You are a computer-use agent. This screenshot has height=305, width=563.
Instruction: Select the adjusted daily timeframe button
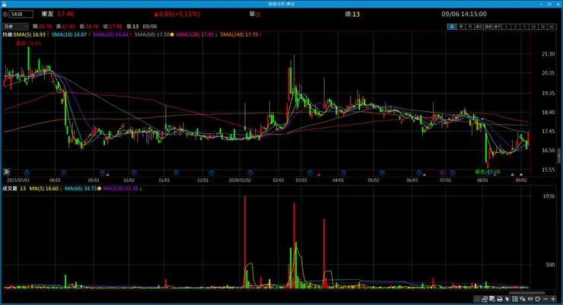(479, 27)
